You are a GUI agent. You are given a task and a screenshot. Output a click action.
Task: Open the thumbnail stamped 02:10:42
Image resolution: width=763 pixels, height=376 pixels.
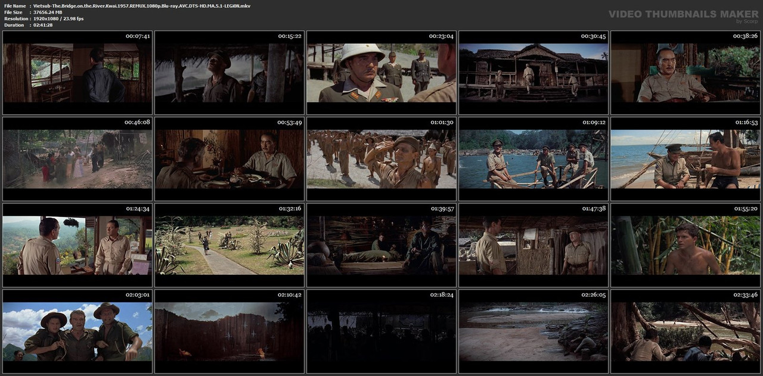[229, 331]
